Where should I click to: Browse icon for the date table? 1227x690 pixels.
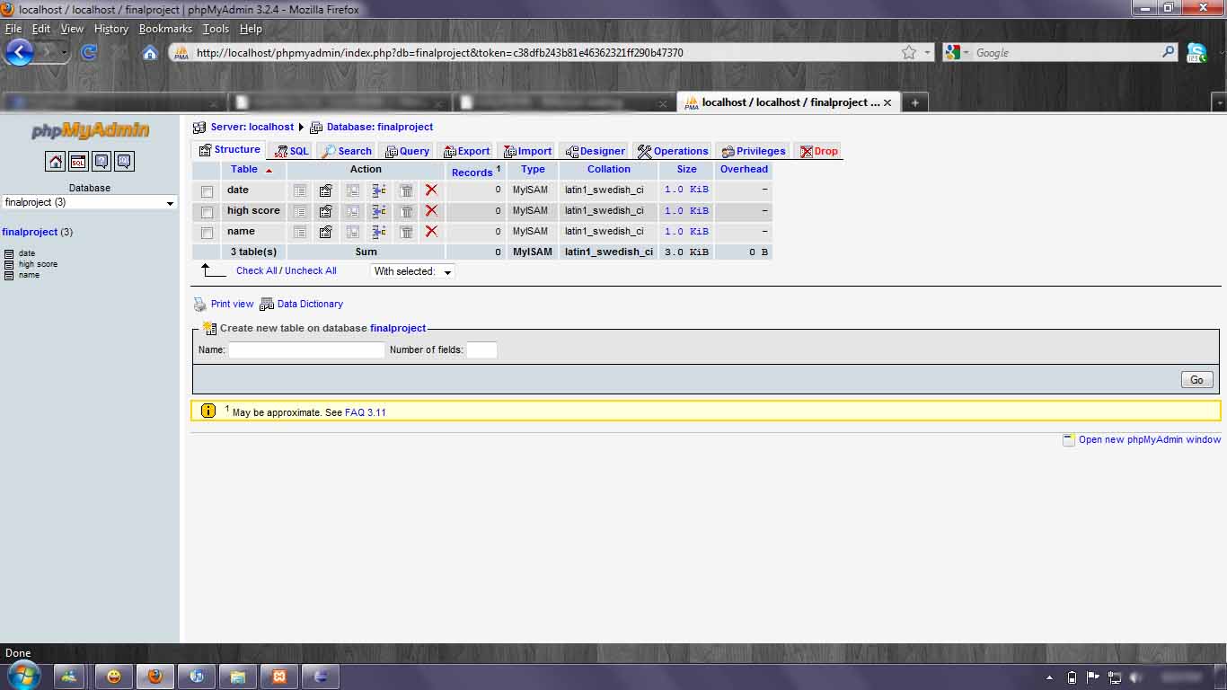[x=300, y=190]
